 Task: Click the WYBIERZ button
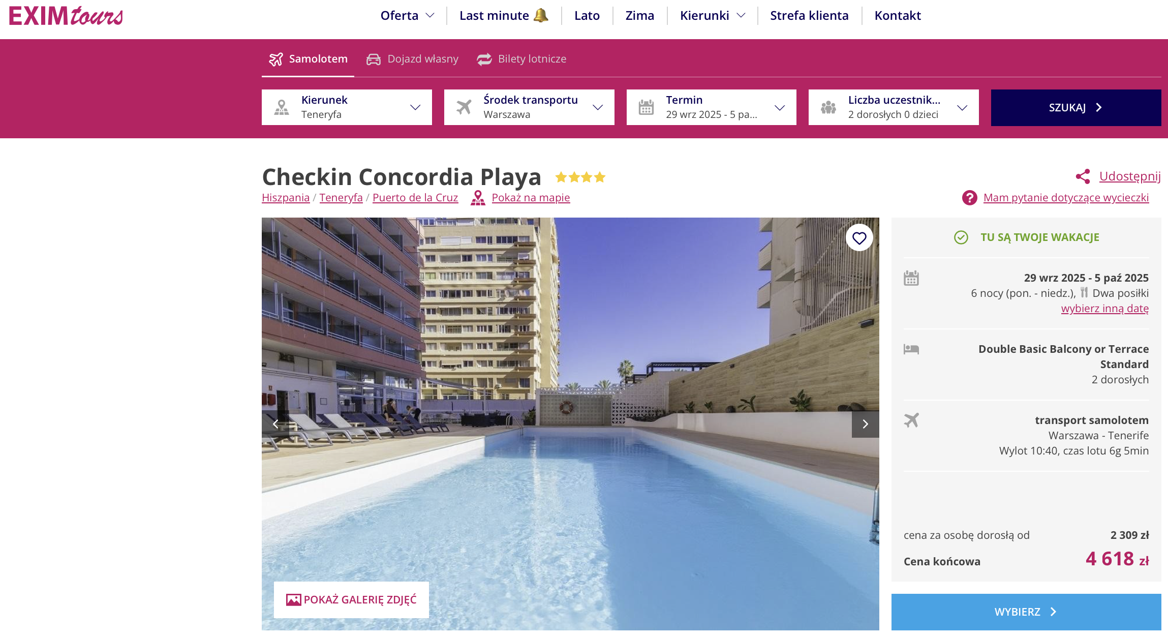[x=1026, y=612]
